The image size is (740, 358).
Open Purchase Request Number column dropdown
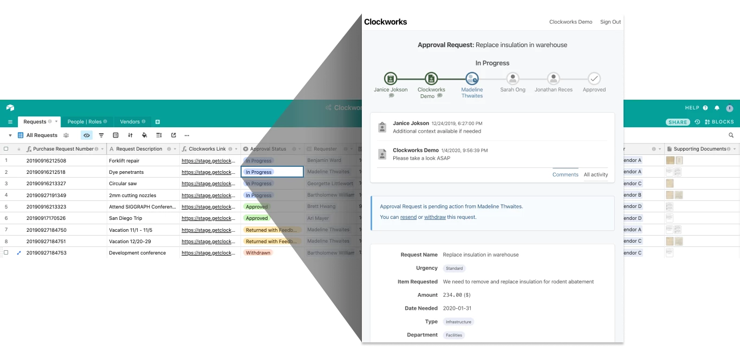tap(102, 149)
